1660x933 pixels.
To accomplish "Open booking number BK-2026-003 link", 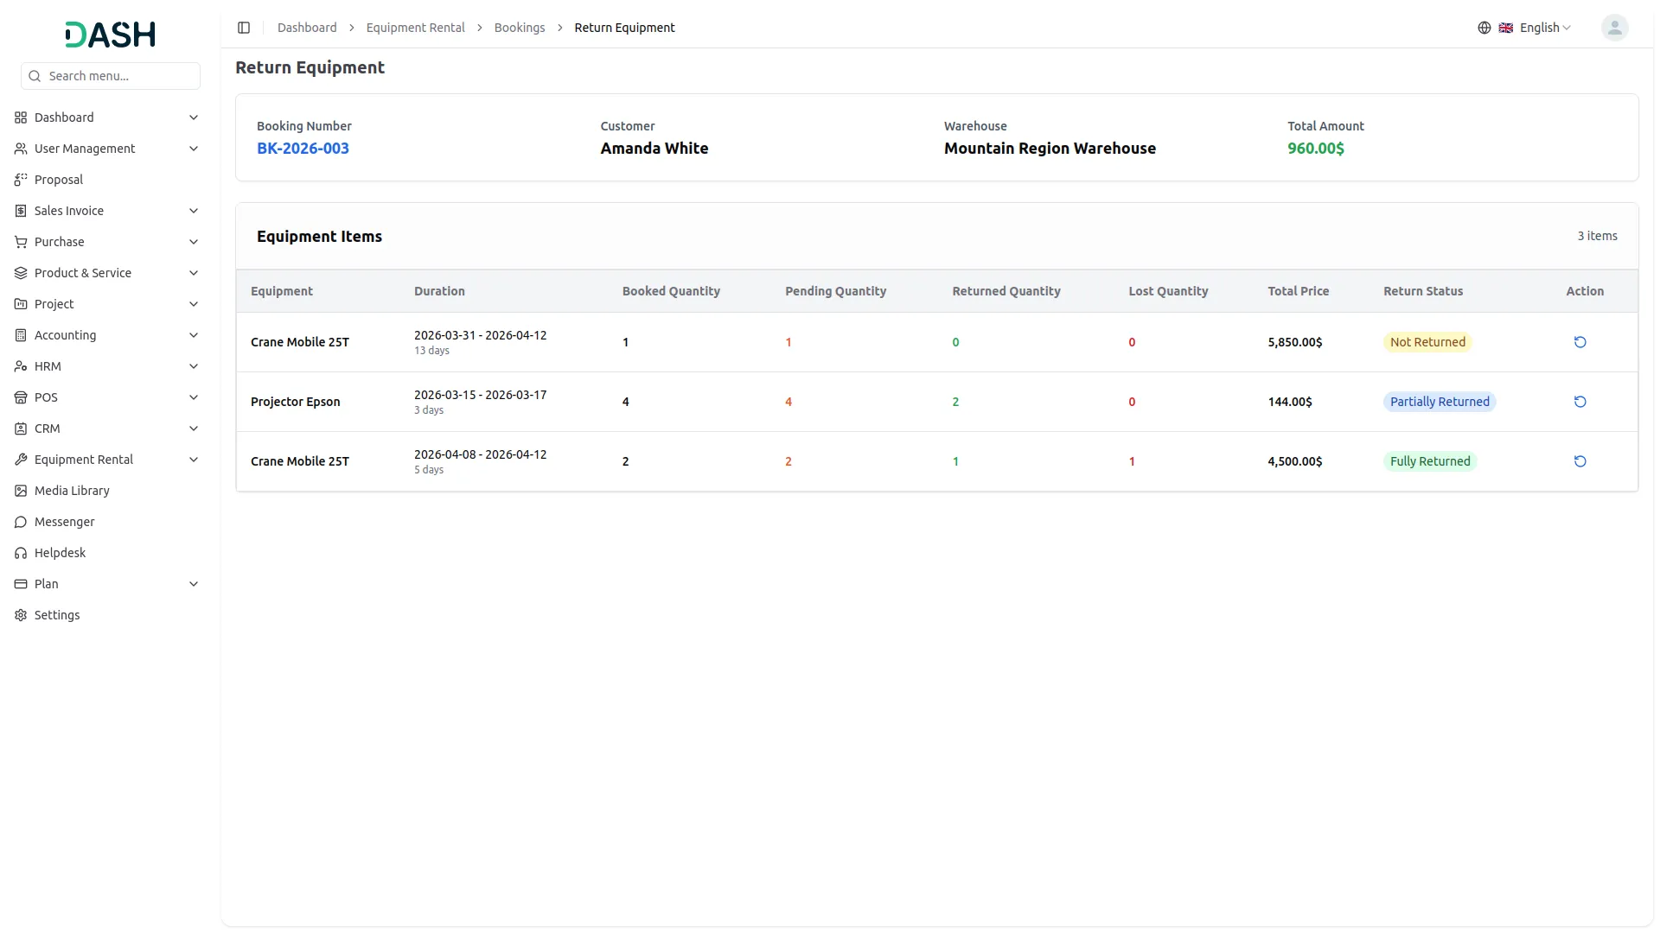I will click(x=303, y=149).
